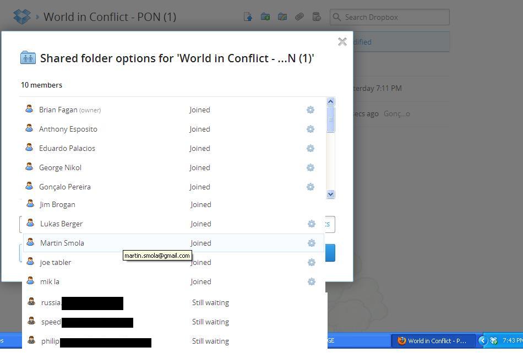Select joe tabler in the member list

[56, 262]
